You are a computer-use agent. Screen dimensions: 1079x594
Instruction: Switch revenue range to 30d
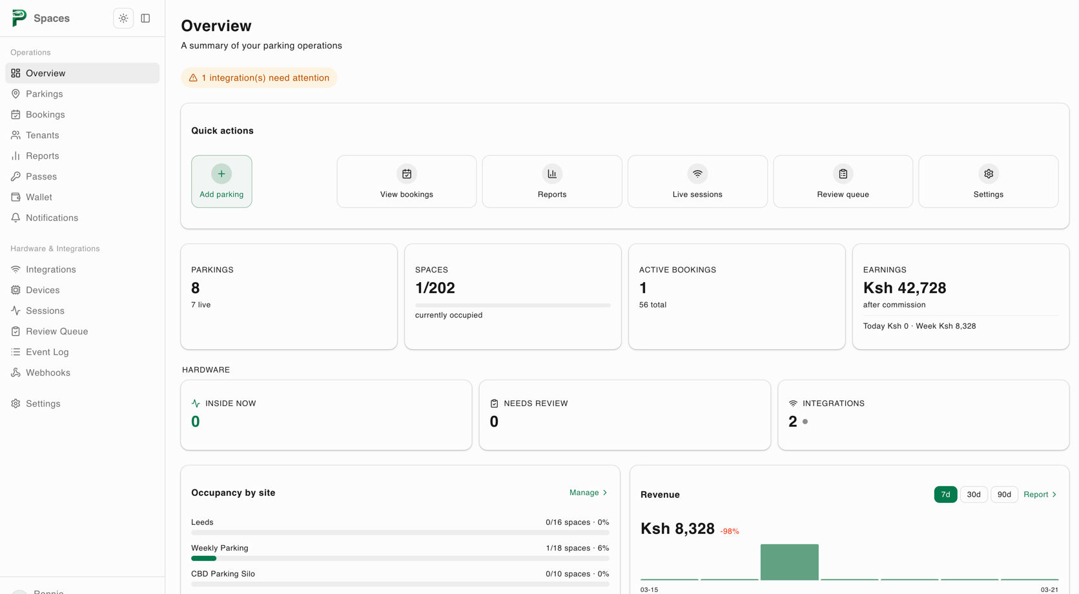(973, 494)
